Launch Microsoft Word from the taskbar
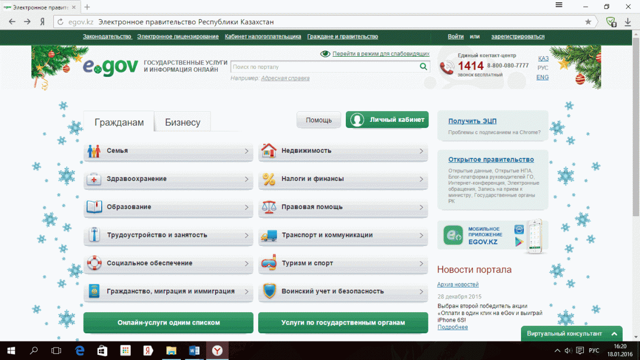 pyautogui.click(x=194, y=351)
